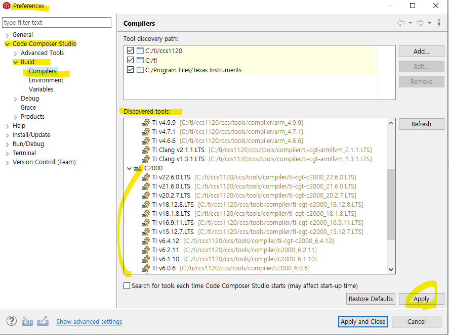
Task: Enable search for tools at startup checkbox
Action: pyautogui.click(x=127, y=285)
